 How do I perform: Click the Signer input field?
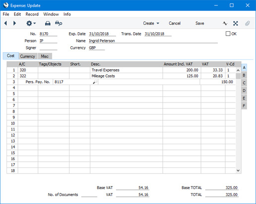click(x=48, y=48)
